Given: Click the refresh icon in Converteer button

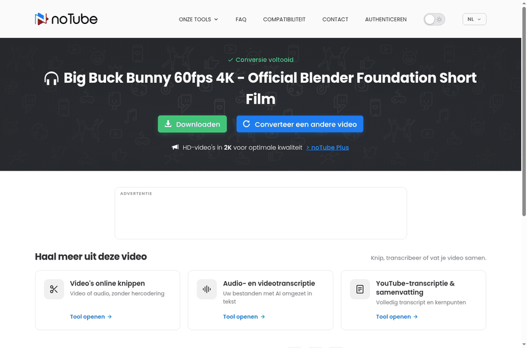Looking at the screenshot, I should (x=246, y=124).
